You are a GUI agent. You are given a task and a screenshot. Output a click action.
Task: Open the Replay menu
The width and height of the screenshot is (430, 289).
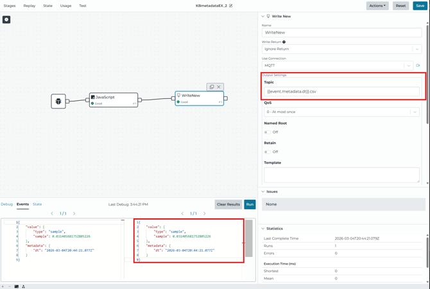(30, 6)
